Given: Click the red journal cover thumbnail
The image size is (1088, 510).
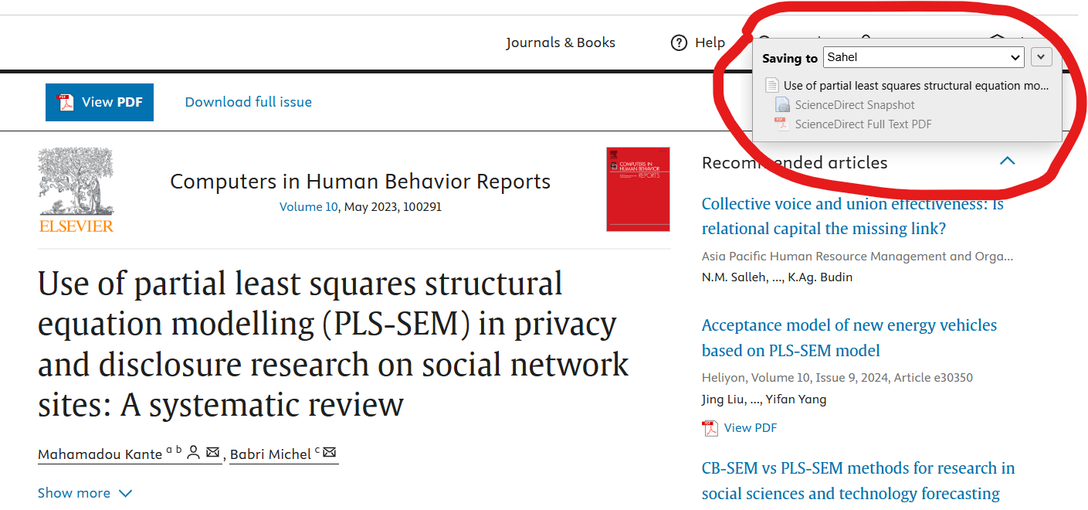Looking at the screenshot, I should (x=638, y=189).
